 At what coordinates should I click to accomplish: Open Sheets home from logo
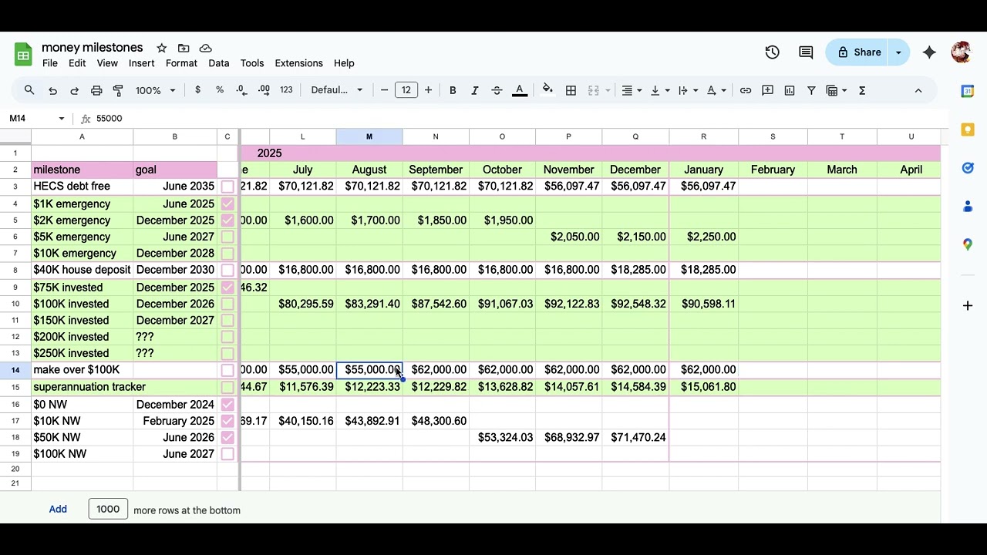point(23,55)
